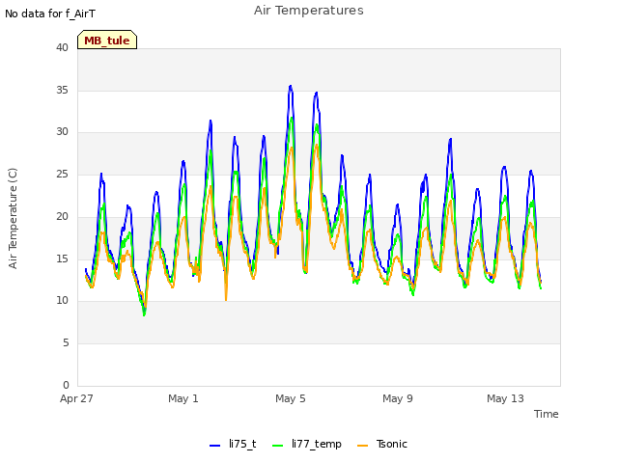Click the 15 y-axis tick label

pos(62,259)
